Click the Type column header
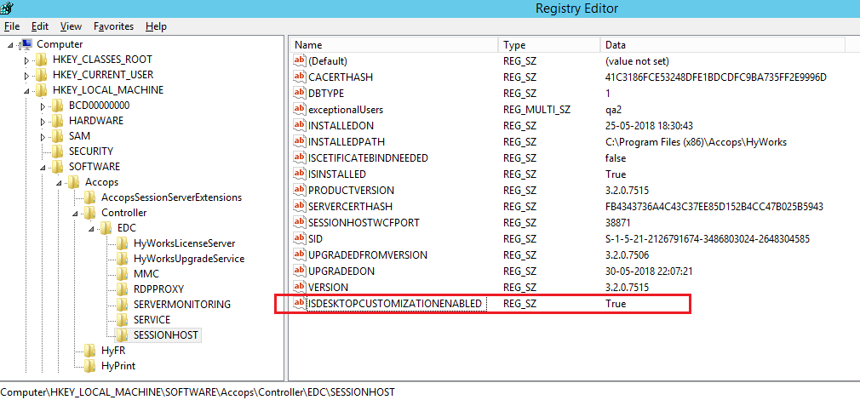Image resolution: width=860 pixels, height=400 pixels. [548, 44]
